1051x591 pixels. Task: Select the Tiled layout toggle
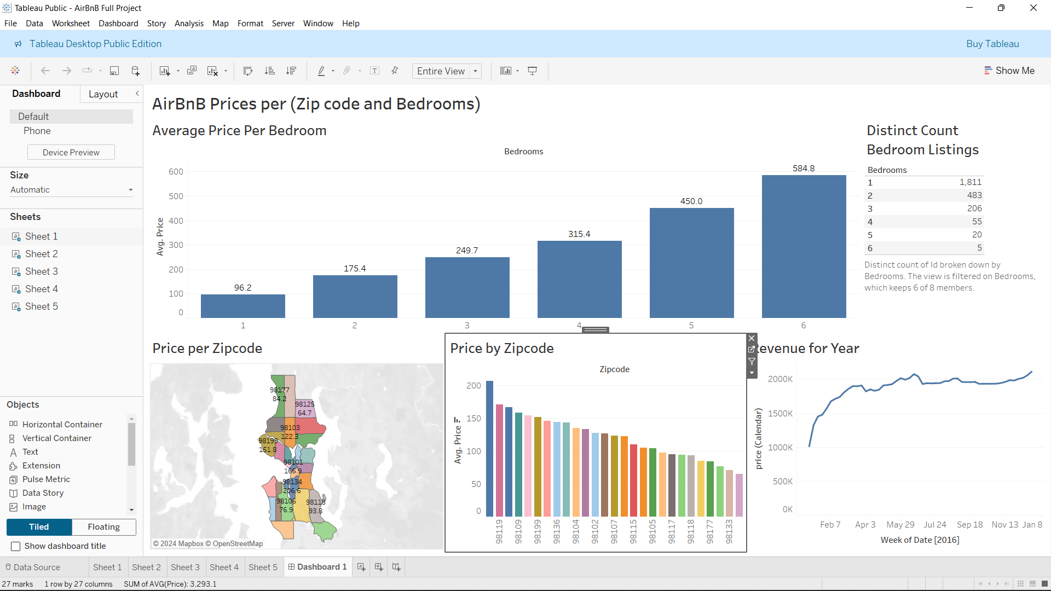[39, 527]
